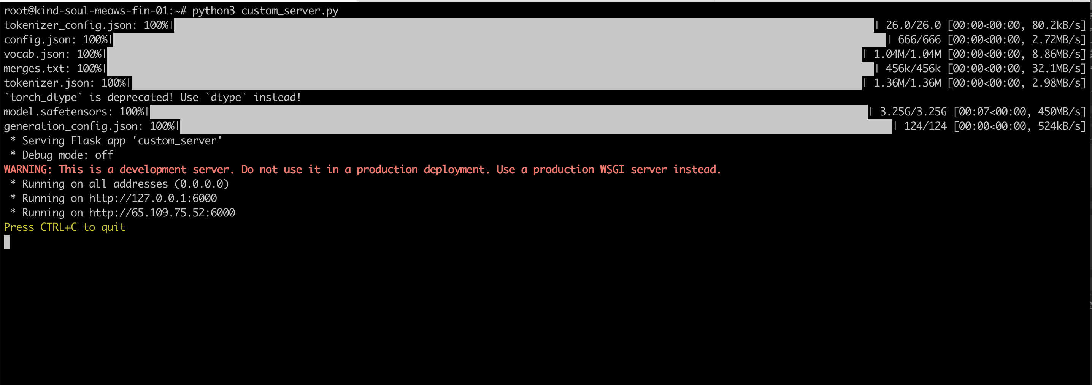Click the merges.txt progress bar

click(490, 69)
